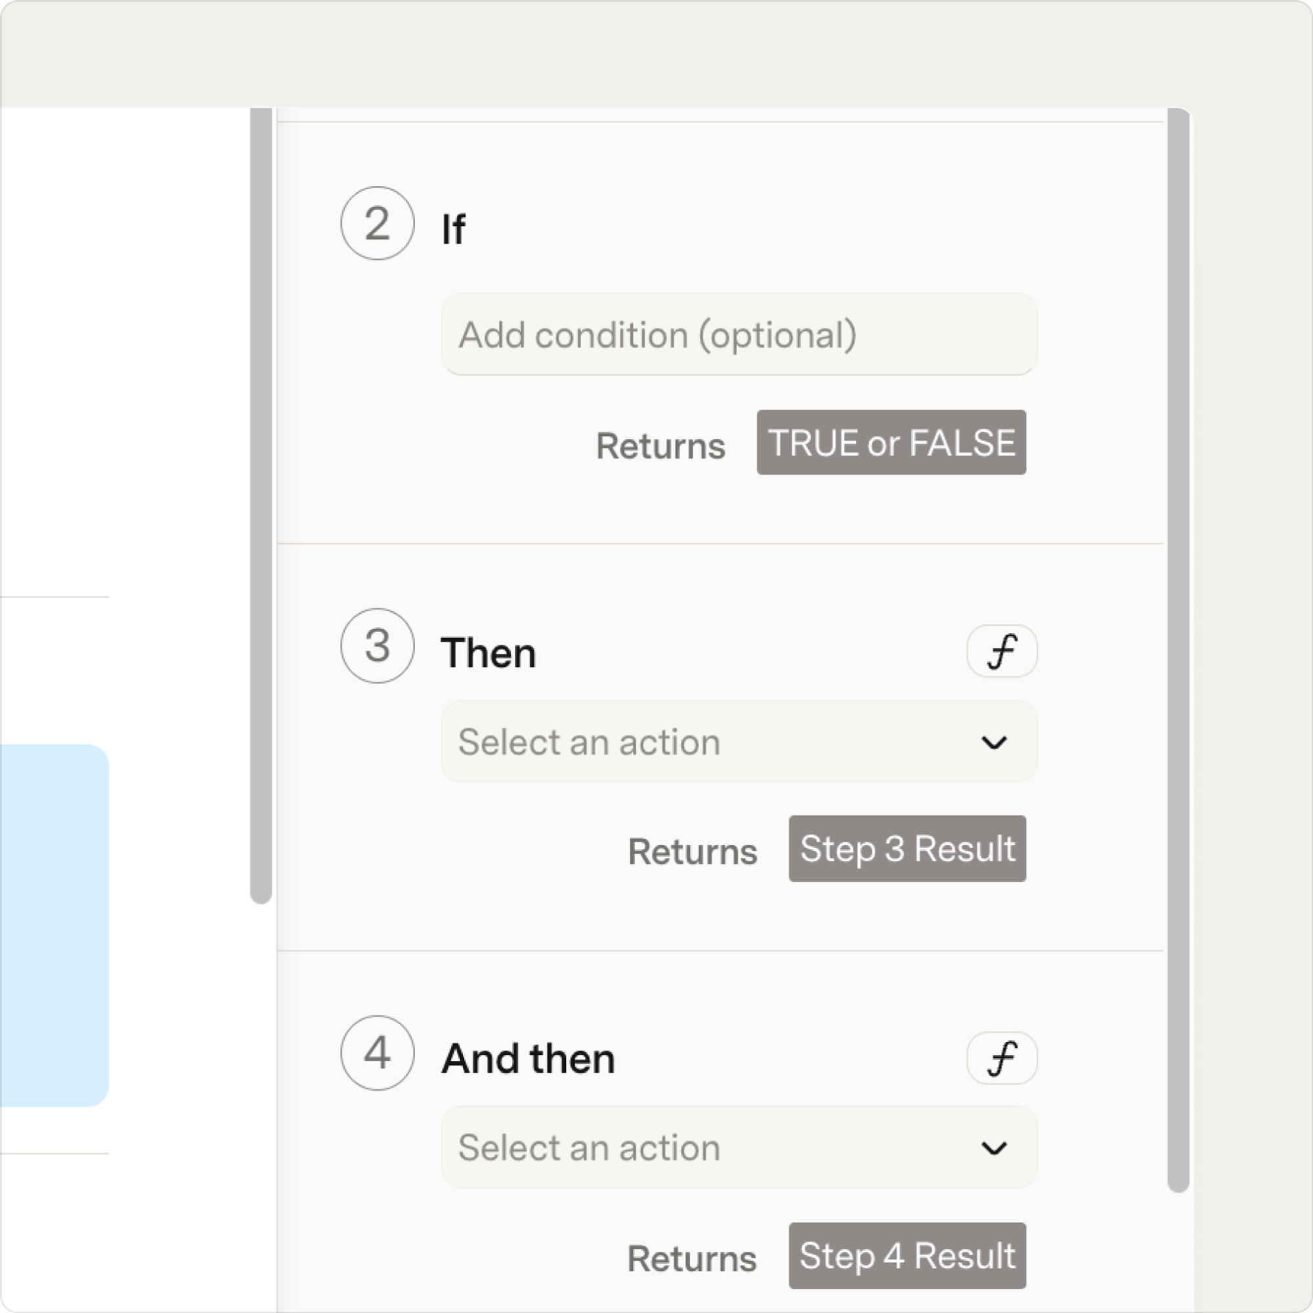This screenshot has height=1313, width=1313.
Task: Click the Step 4 Result badge
Action: click(x=907, y=1256)
